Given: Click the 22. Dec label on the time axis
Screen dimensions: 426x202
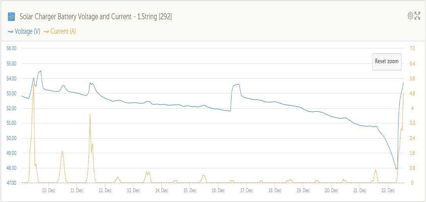Looking at the screenshot, I should coord(388,191).
